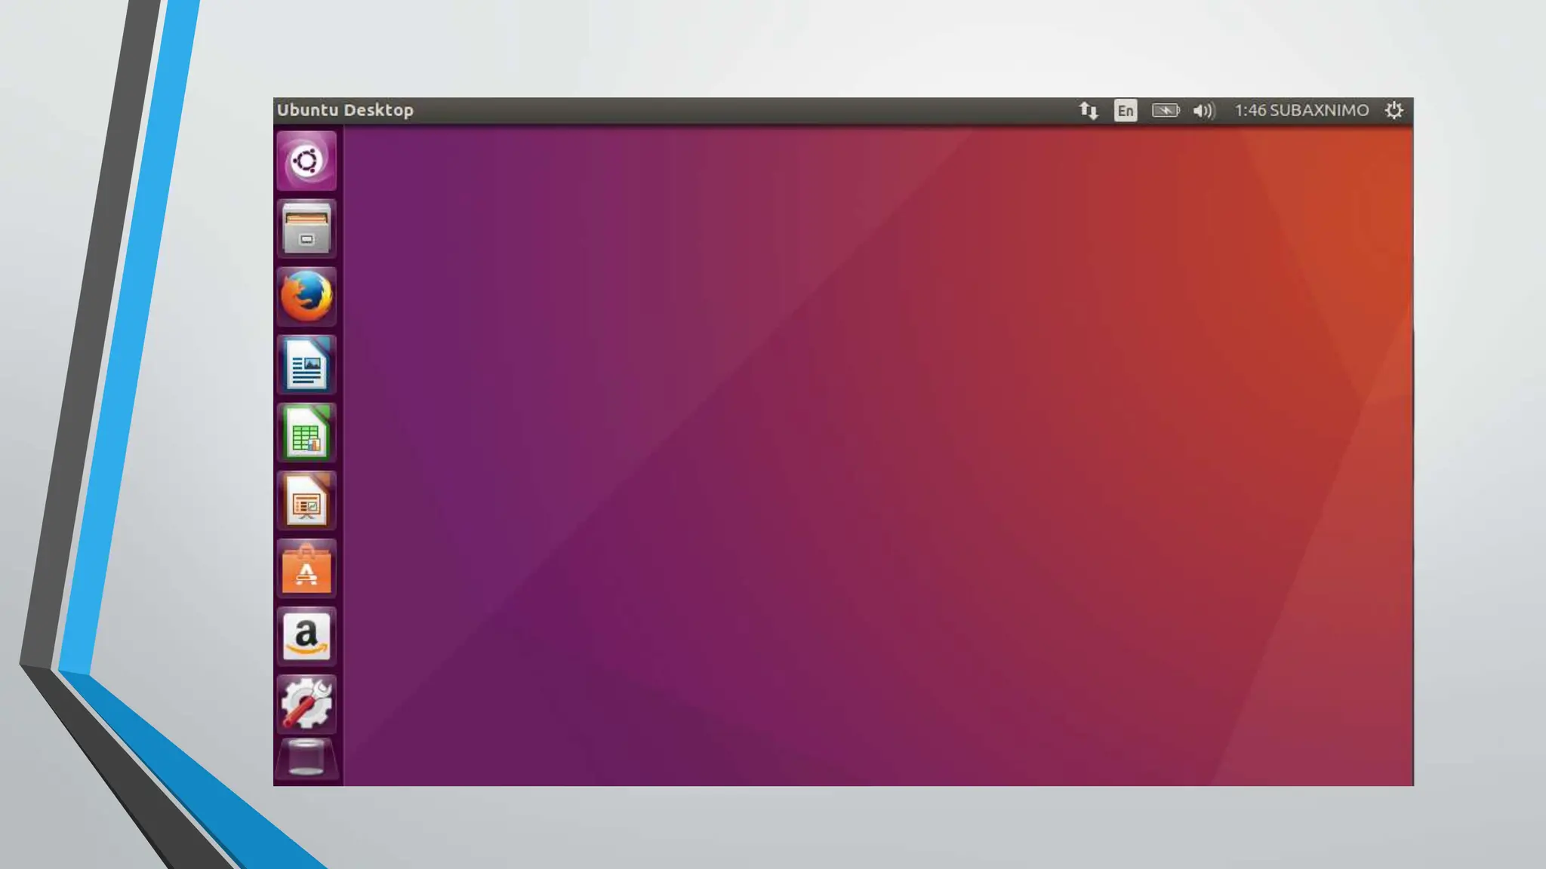Open the En keyboard language indicator
Image resolution: width=1546 pixels, height=869 pixels.
coord(1125,111)
